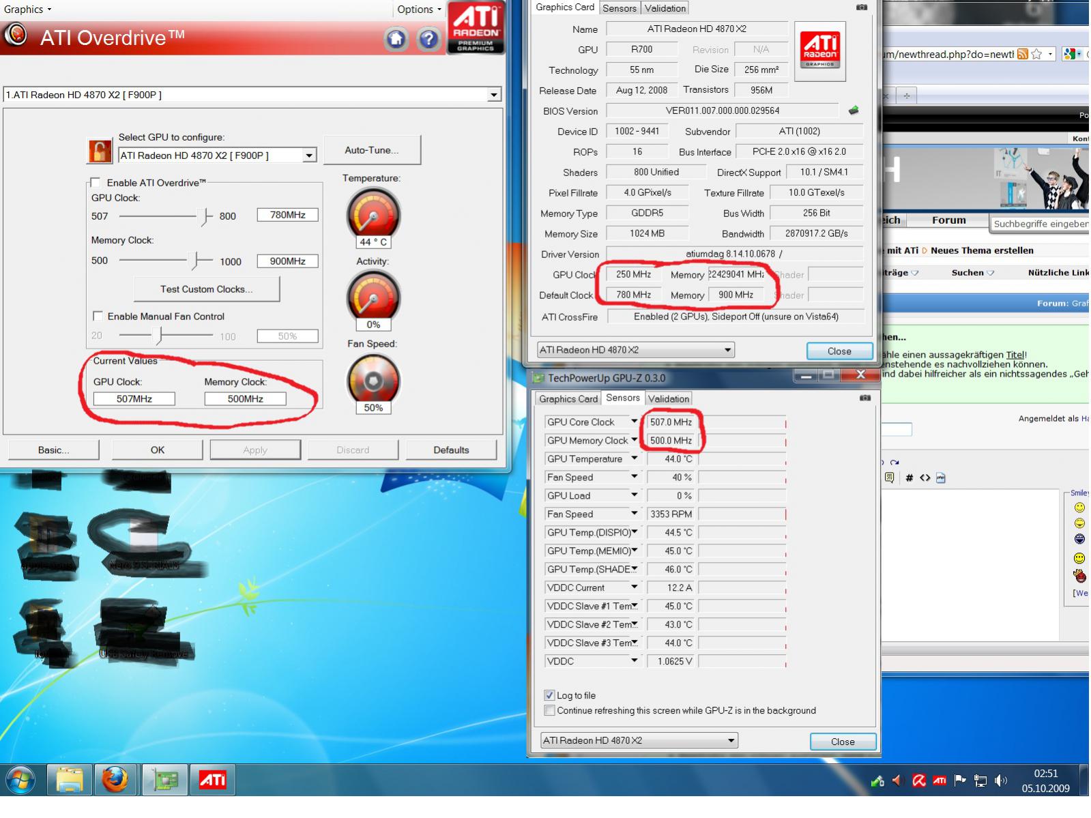Click the Overdrive unlock padlock icon

click(100, 151)
